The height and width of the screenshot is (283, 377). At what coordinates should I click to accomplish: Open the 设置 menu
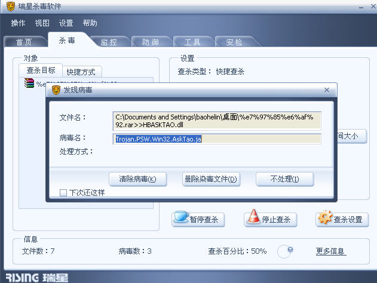click(66, 23)
